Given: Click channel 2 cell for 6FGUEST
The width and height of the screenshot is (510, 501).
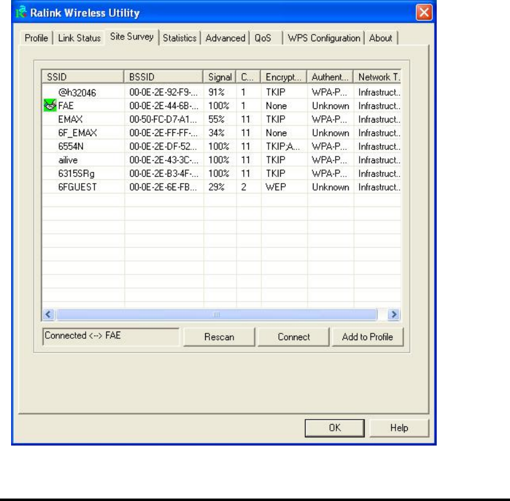Looking at the screenshot, I should (x=244, y=187).
